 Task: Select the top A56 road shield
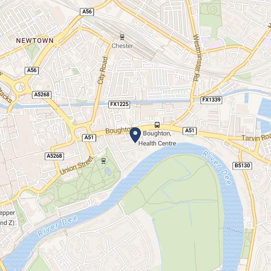tap(87, 12)
